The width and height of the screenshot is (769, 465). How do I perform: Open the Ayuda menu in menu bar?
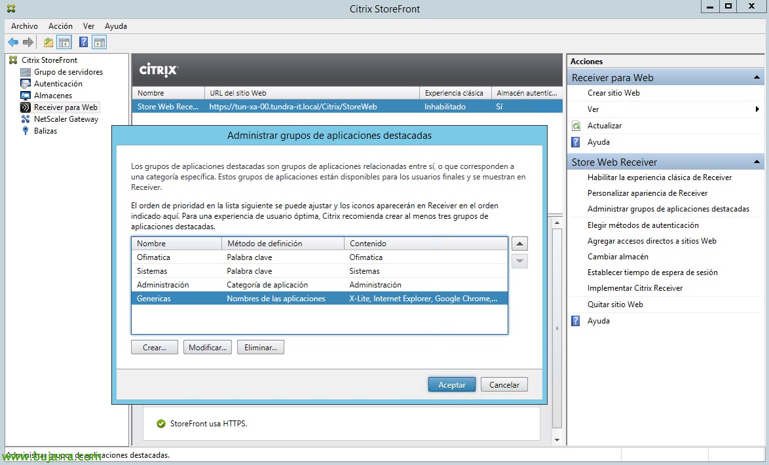(116, 26)
